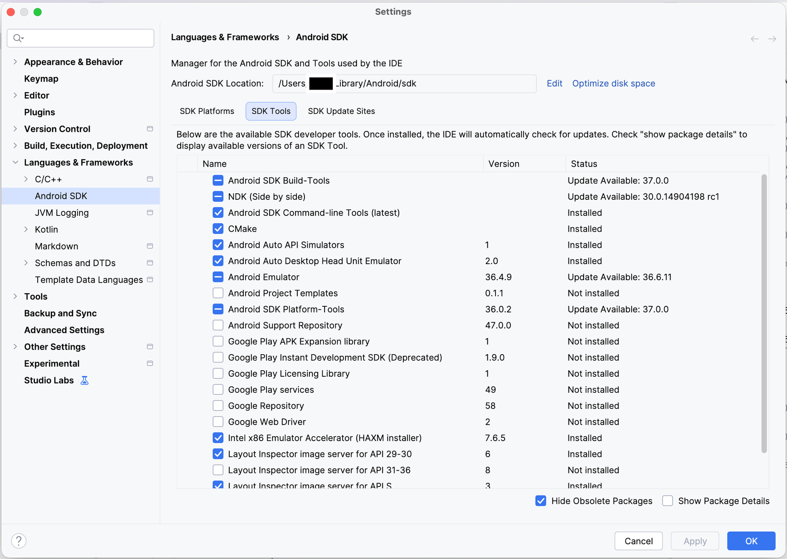Check Google Play Licensing Library
Image resolution: width=787 pixels, height=559 pixels.
[218, 373]
